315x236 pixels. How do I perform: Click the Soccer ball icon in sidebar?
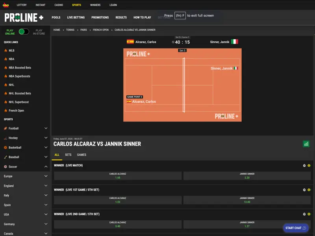click(x=6, y=167)
